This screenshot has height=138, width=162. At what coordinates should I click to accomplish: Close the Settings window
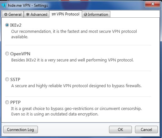click(x=153, y=4)
